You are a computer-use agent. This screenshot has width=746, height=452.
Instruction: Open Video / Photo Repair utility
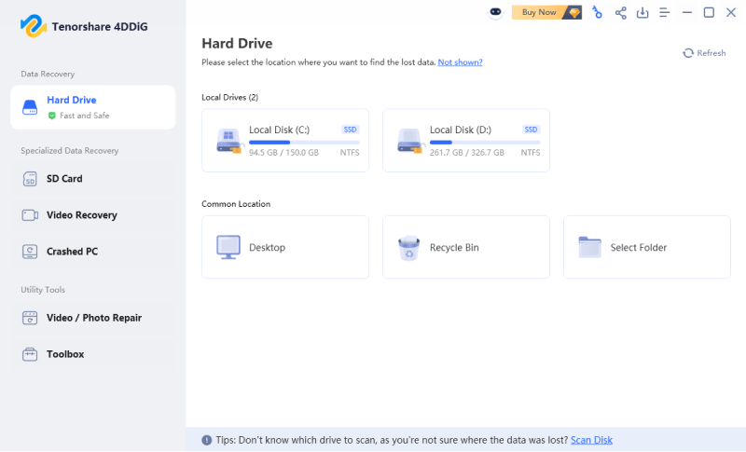pyautogui.click(x=92, y=318)
